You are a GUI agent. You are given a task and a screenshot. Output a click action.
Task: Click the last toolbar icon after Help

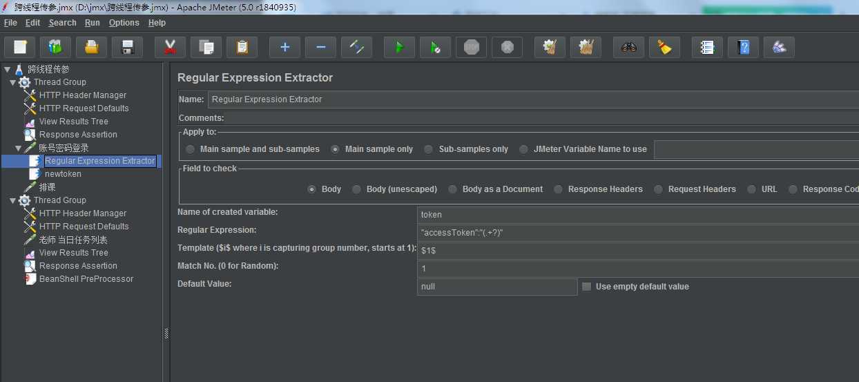(x=779, y=47)
